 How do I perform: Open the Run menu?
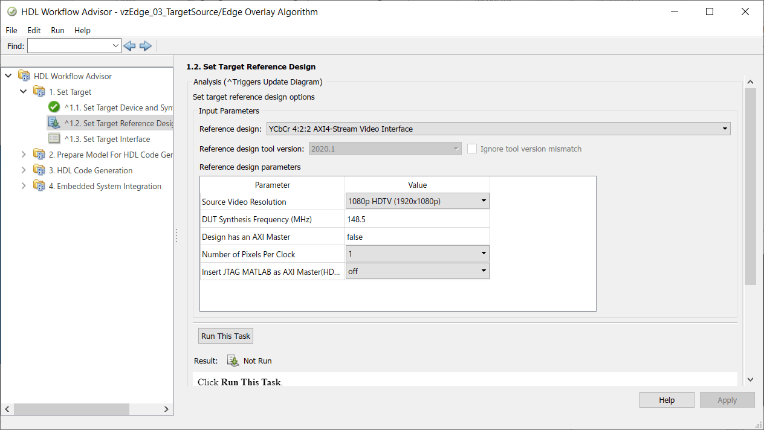coord(57,30)
